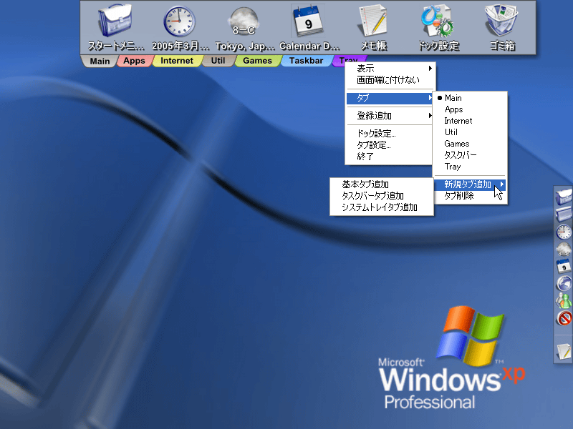The width and height of the screenshot is (573, 429).
Task: Choose 終了 to exit the dock
Action: 390,157
